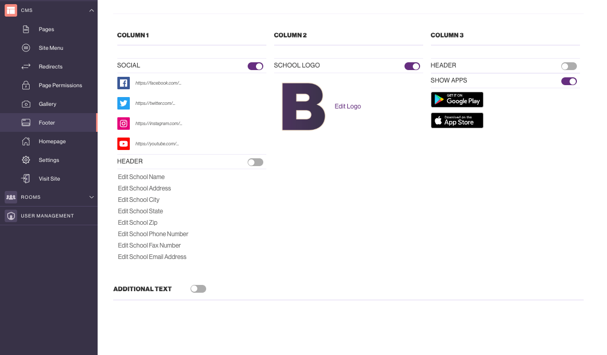
Task: Go to Redirects in the sidebar
Action: coord(50,67)
